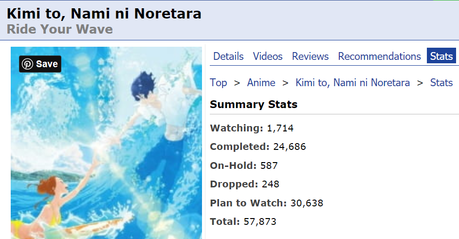Click the Total members count line

coord(243,222)
